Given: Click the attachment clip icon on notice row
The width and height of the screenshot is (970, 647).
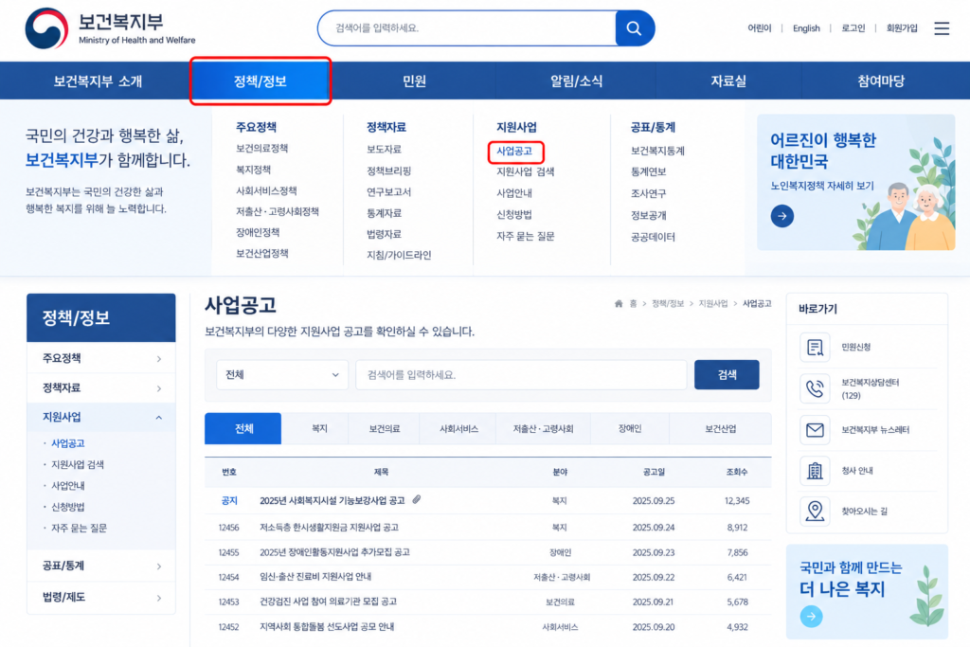Looking at the screenshot, I should [x=417, y=499].
